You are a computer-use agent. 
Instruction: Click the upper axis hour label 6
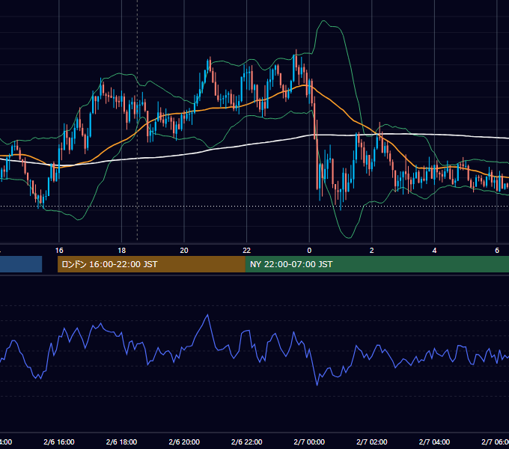pos(497,251)
